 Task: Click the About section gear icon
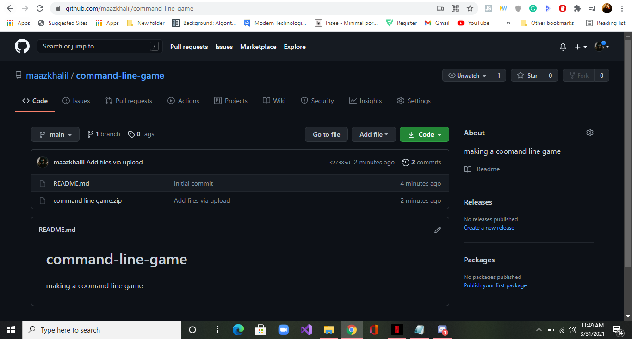pos(590,133)
